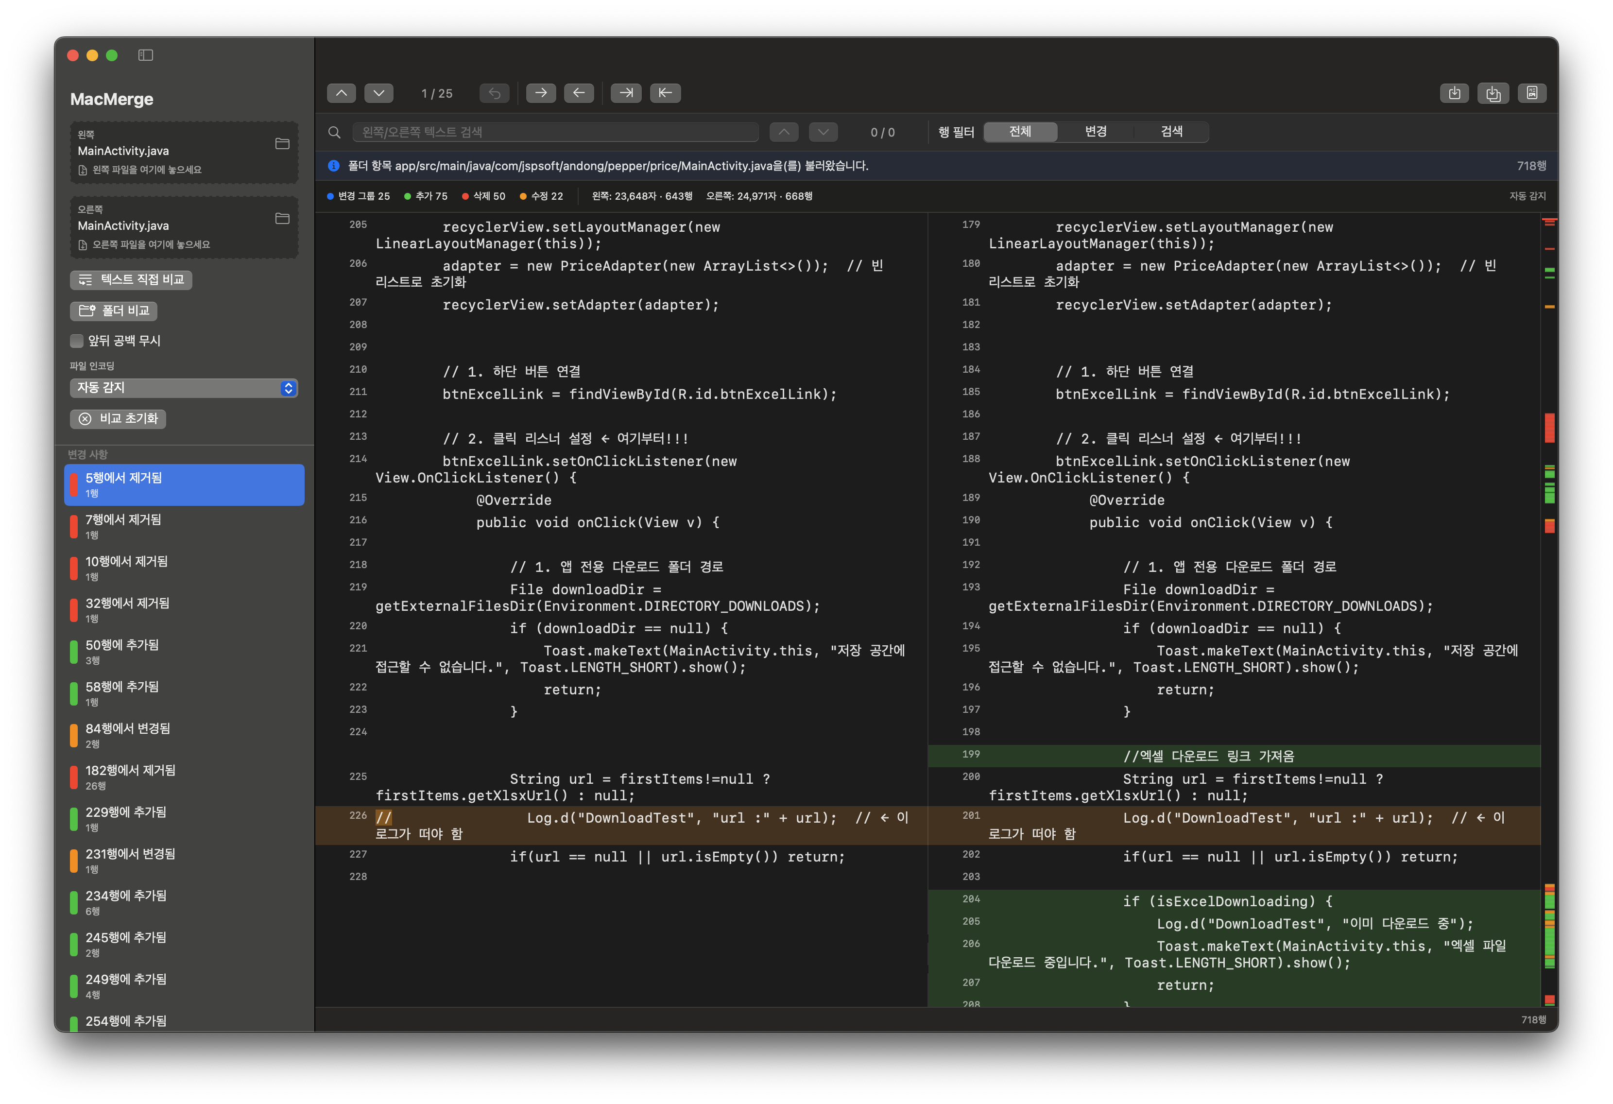Select the 229행에 추가됨 change entry
Screen dimensions: 1613x1104
(x=184, y=819)
